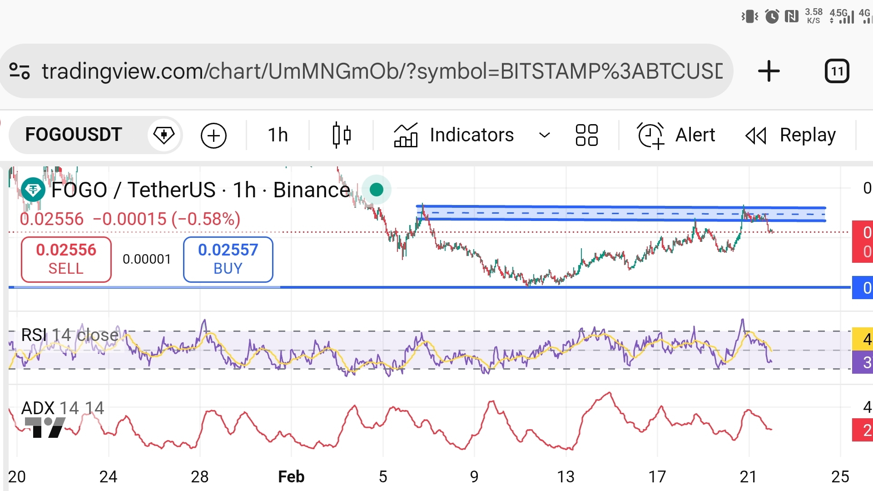Select the RSI 14 close indicator label
The width and height of the screenshot is (873, 491).
point(69,335)
